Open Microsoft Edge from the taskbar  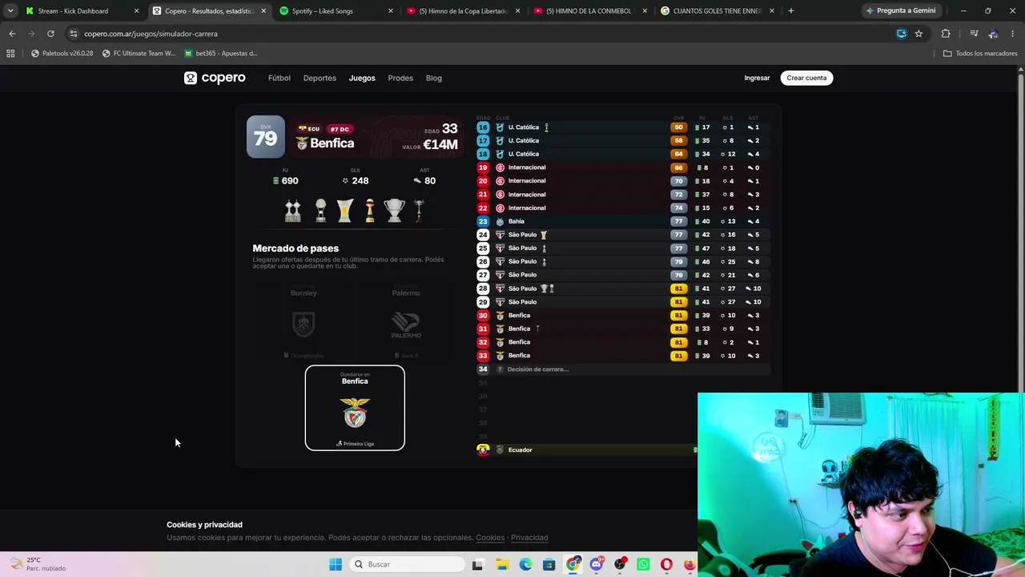click(x=525, y=564)
